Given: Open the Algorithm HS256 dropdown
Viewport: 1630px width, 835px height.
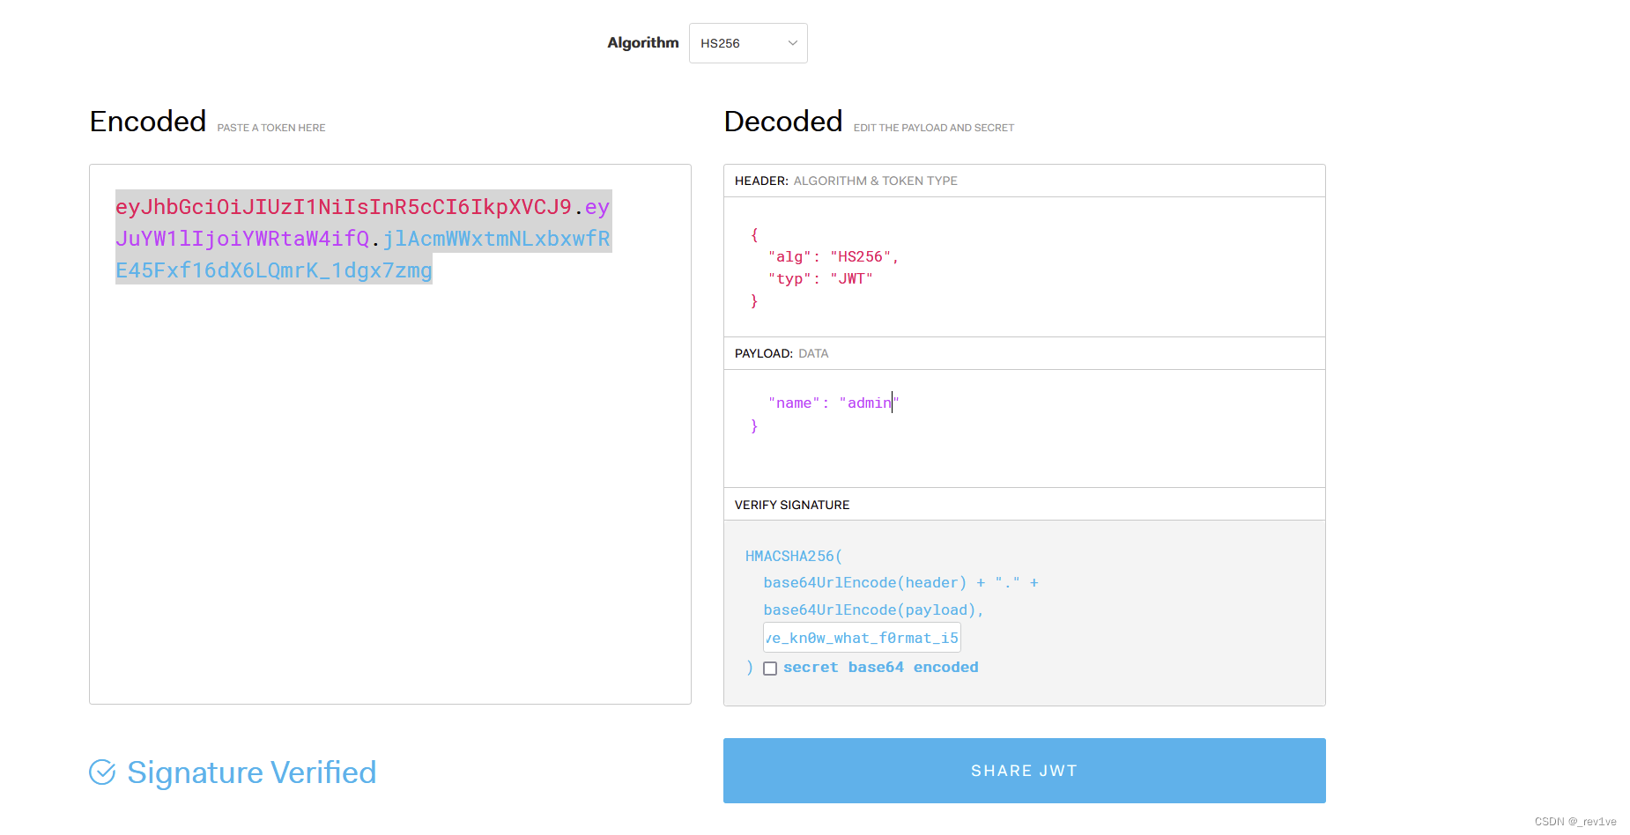Looking at the screenshot, I should click(748, 43).
